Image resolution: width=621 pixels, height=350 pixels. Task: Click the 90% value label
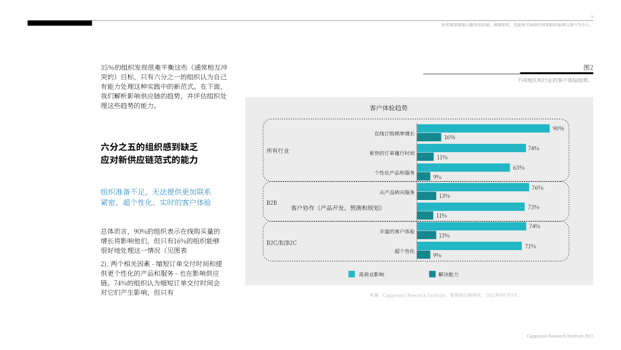pyautogui.click(x=558, y=128)
